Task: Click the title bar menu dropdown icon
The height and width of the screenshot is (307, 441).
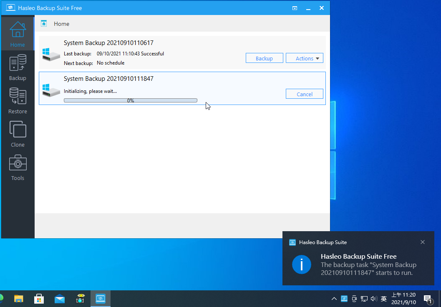Action: point(295,8)
